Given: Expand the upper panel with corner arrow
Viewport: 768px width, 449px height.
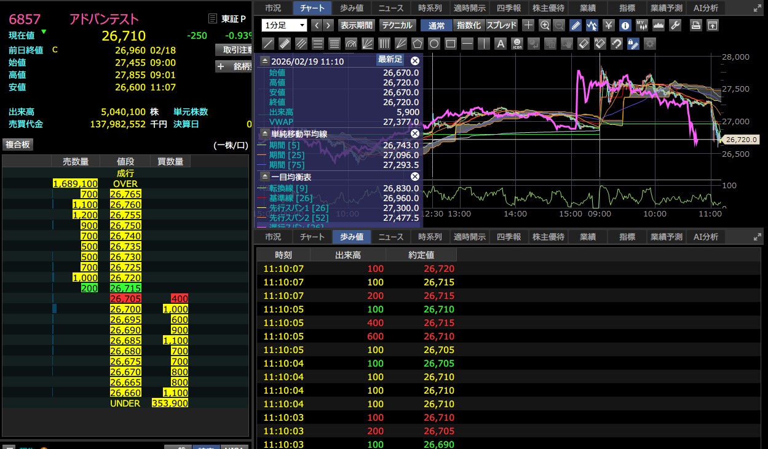Looking at the screenshot, I should point(756,8).
